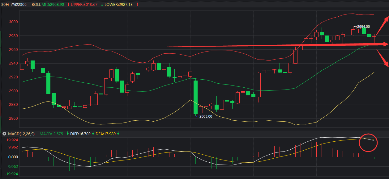Click the 2994.00 high price marker
The width and height of the screenshot is (389, 179).
point(363,27)
